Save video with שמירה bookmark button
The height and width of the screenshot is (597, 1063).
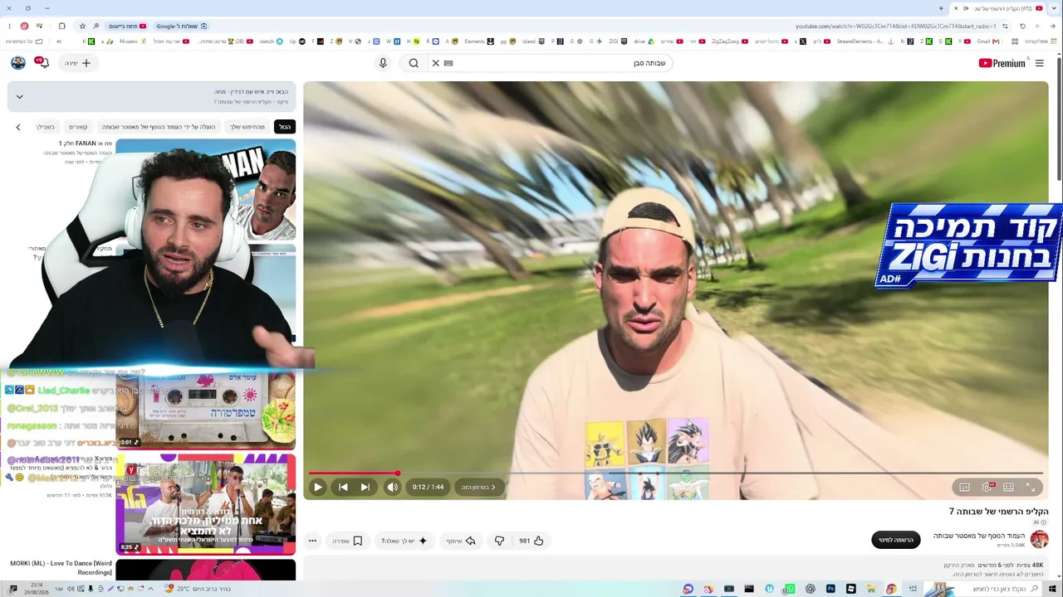347,541
